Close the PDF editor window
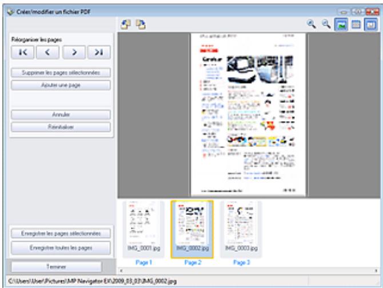This screenshot has height=288, width=383. click(372, 12)
